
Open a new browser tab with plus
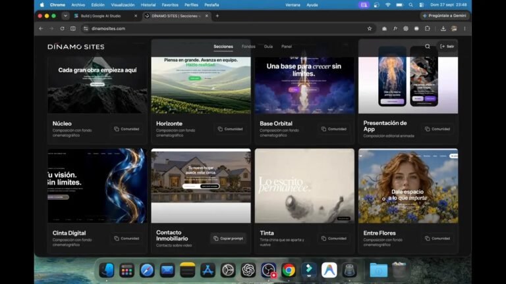pos(217,16)
